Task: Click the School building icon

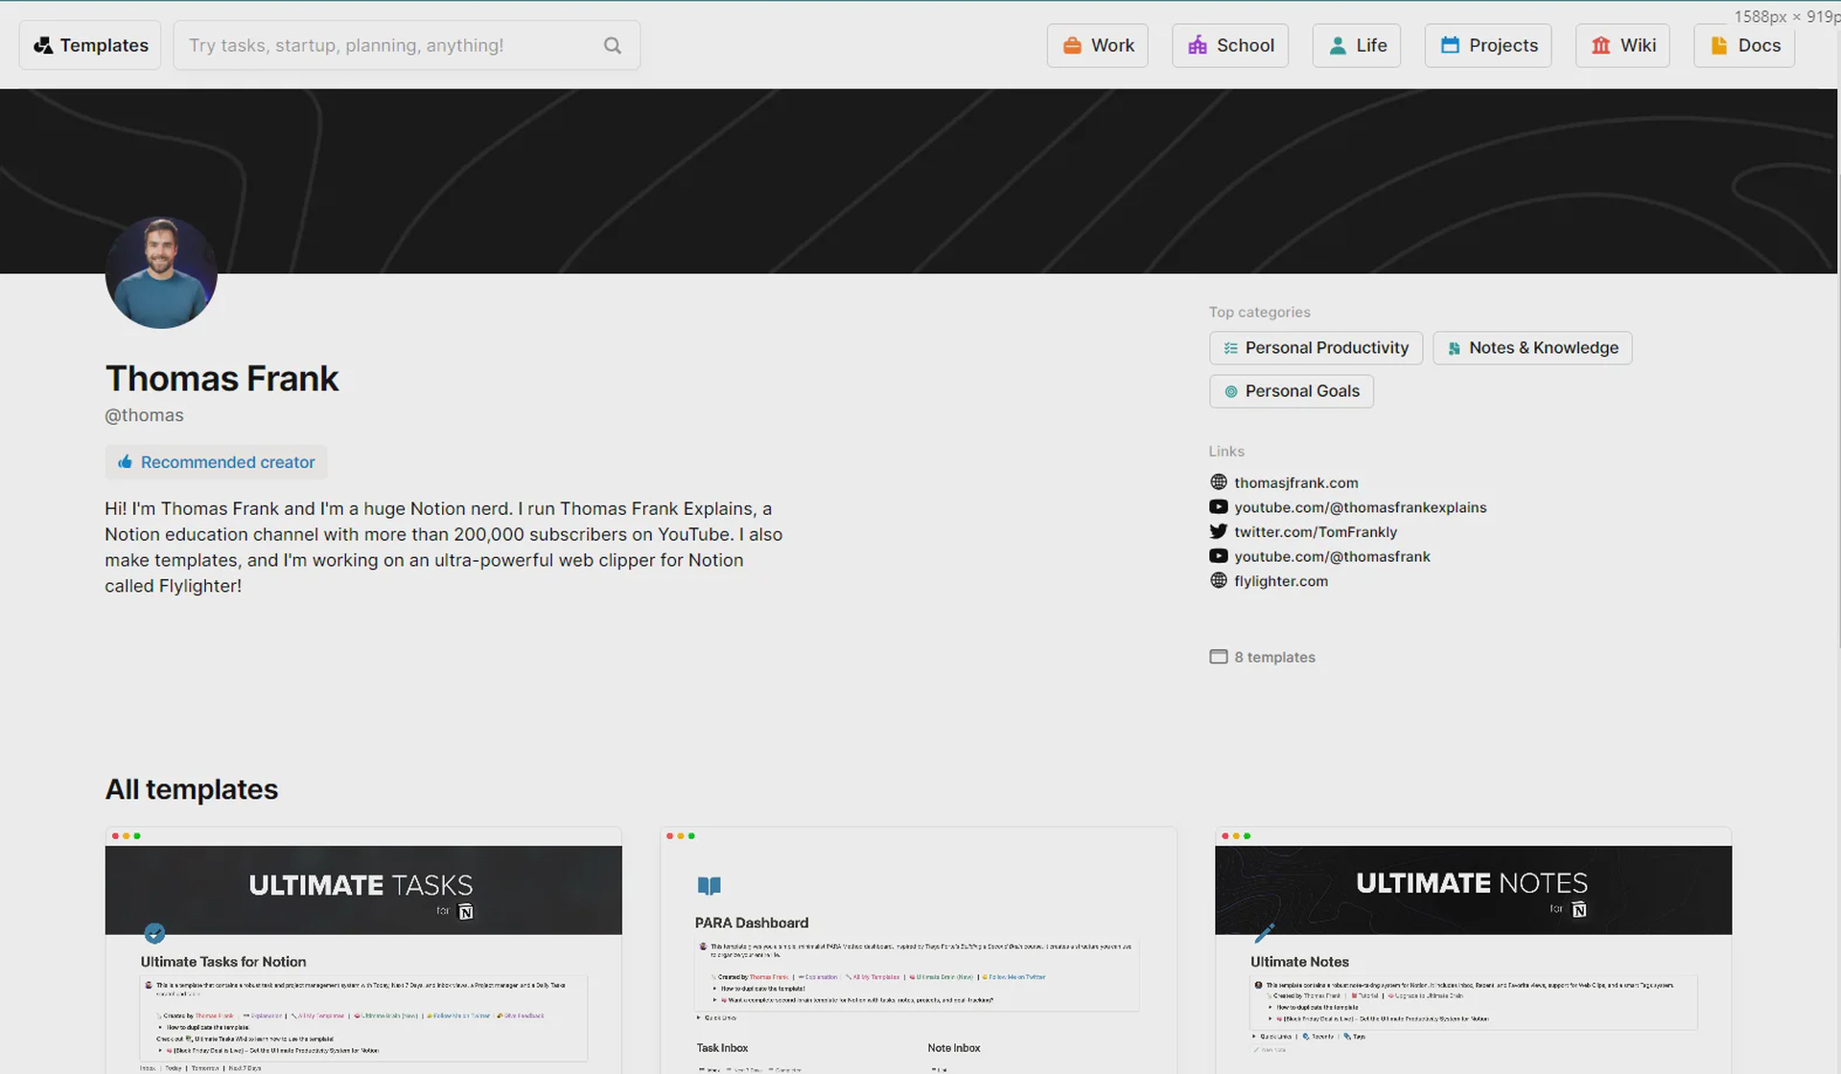Action: pos(1198,45)
